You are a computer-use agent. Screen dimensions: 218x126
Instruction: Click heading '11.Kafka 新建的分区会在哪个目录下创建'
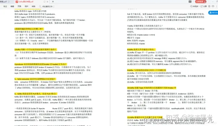(x=145, y=118)
